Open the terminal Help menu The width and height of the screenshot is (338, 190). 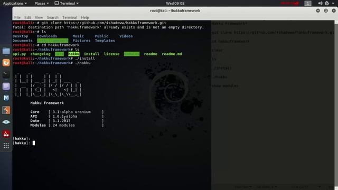[85, 17]
